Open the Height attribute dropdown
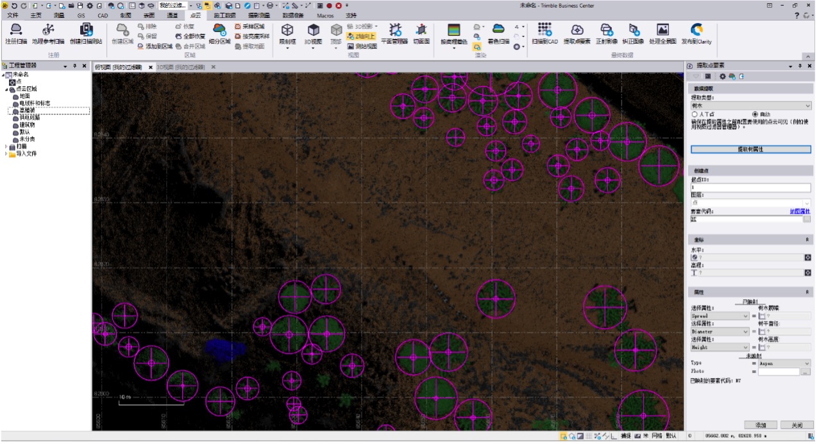 pos(719,347)
